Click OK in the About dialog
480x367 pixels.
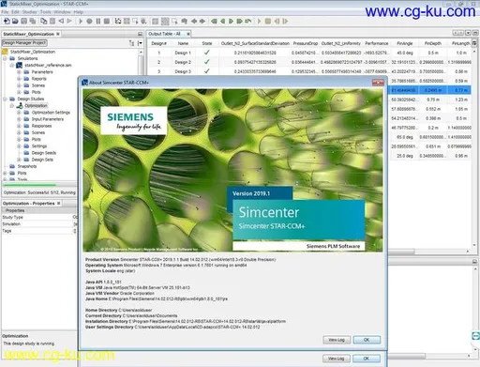[367, 340]
